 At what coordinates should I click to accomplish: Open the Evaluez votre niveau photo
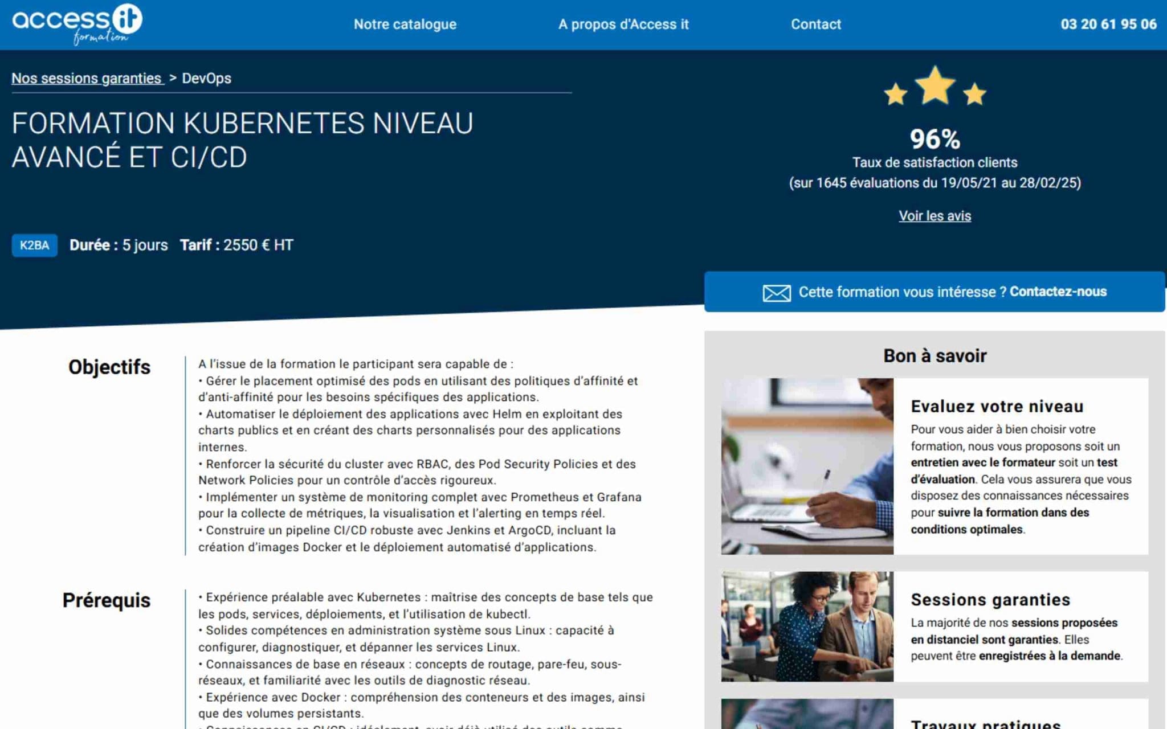807,466
